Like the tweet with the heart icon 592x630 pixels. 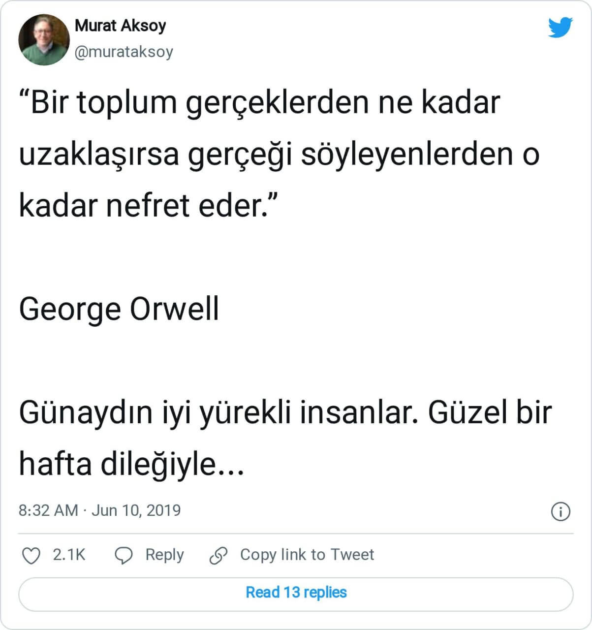32,556
